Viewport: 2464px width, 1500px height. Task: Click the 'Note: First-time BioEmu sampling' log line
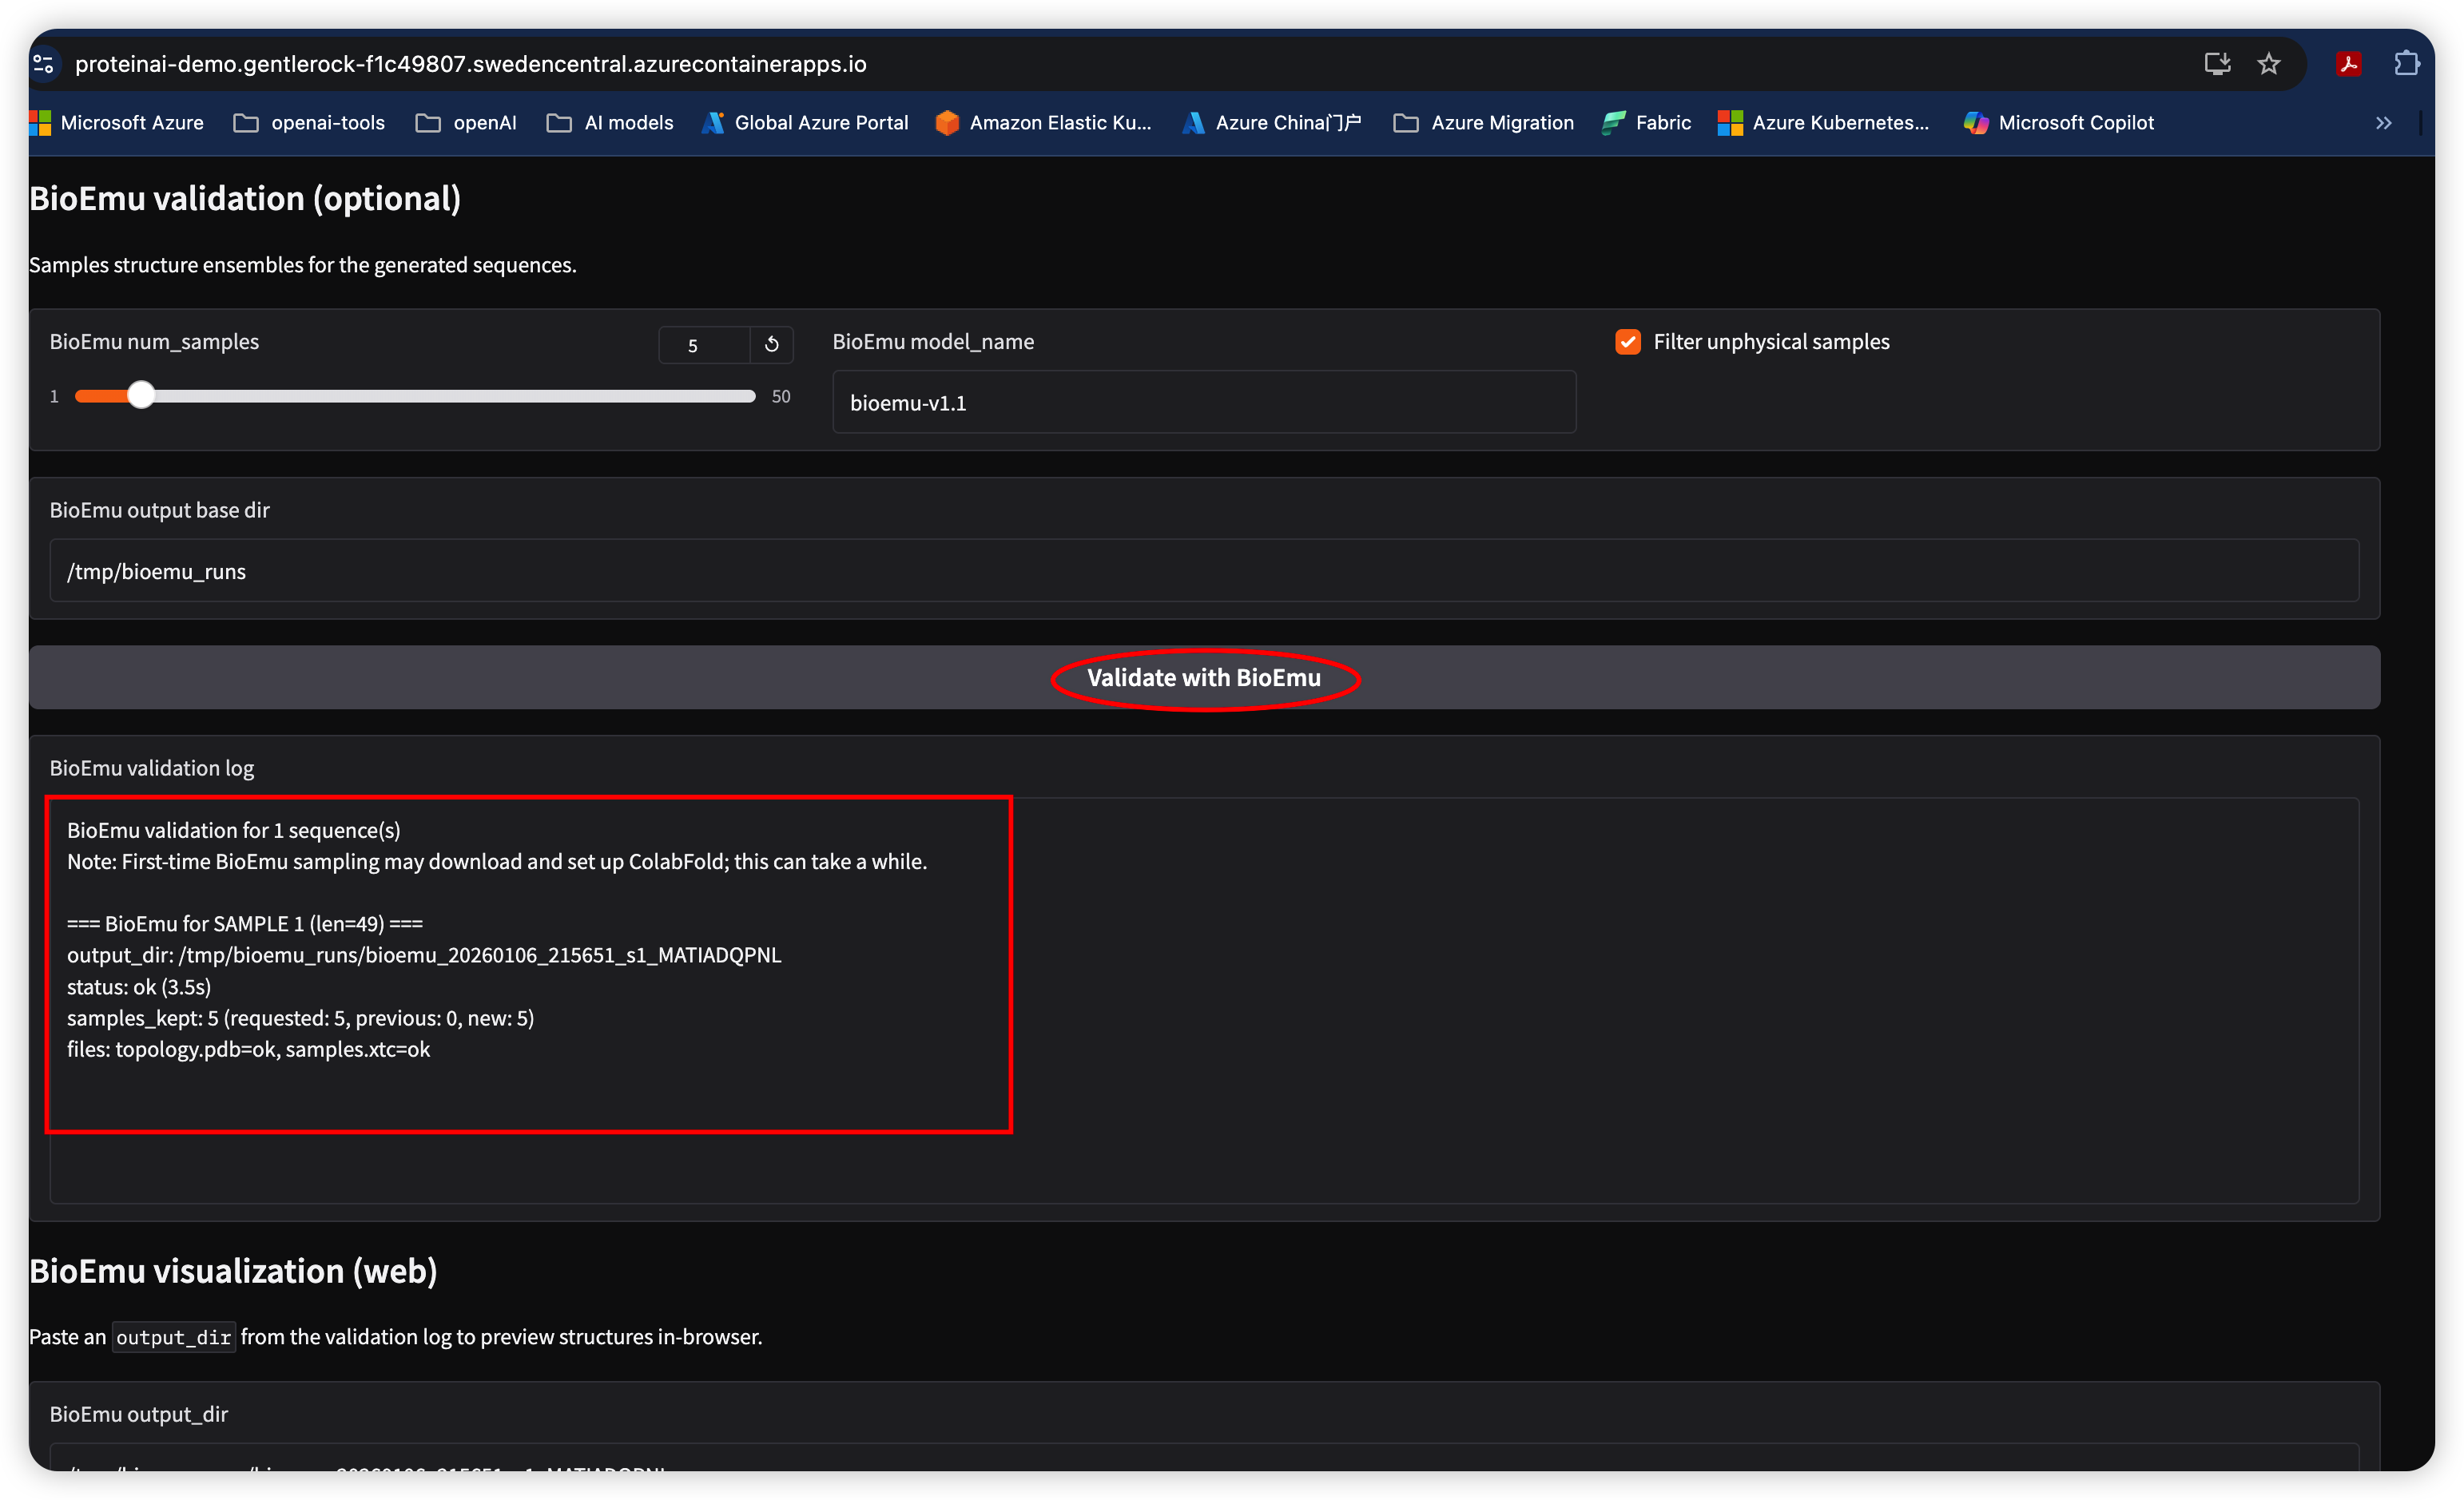pos(497,861)
